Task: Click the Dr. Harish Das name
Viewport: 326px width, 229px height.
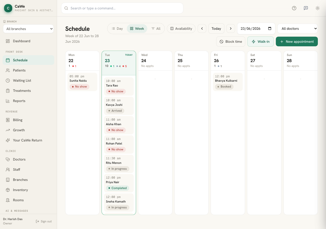Action: 13,219
